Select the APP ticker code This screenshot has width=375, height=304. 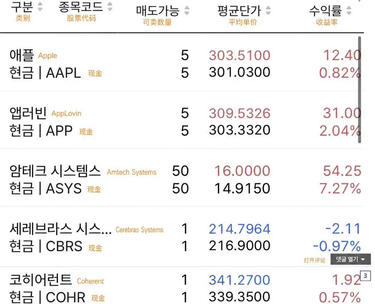59,131
